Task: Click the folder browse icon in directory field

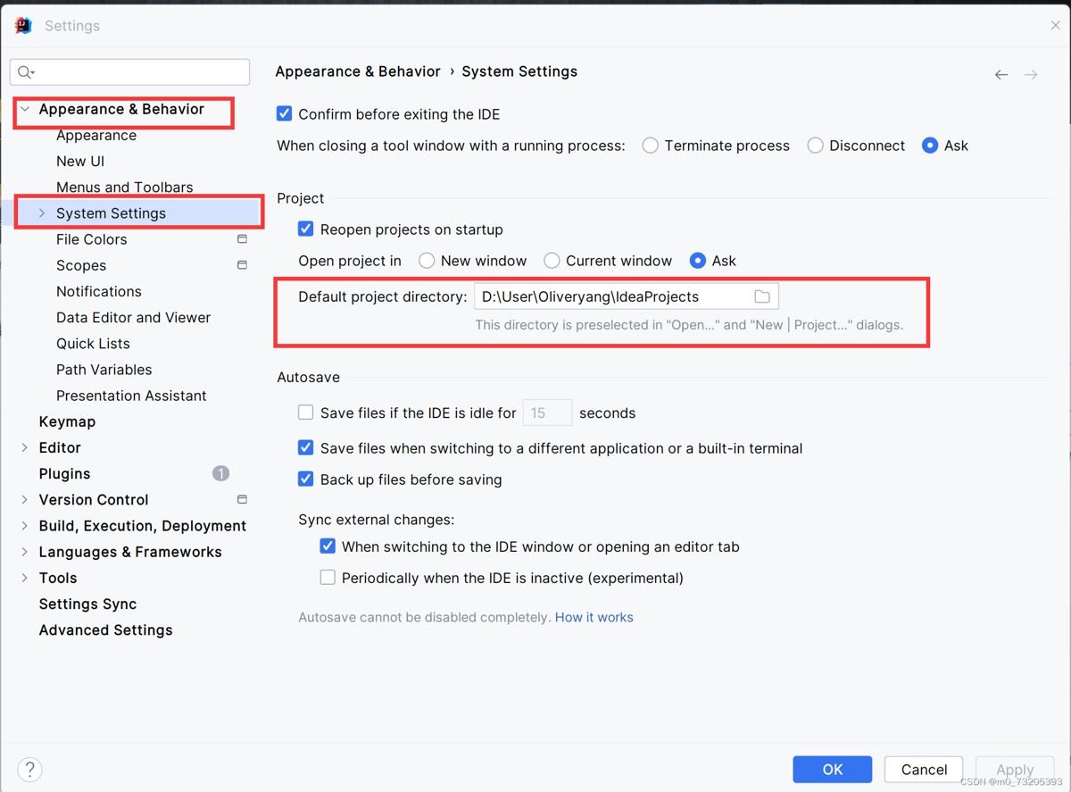Action: [761, 296]
